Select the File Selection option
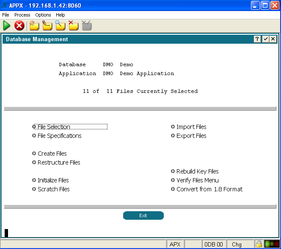This screenshot has height=249, width=281. [x=54, y=127]
